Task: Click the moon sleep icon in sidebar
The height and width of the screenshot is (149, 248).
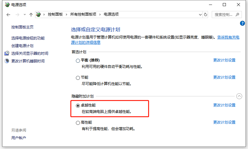Action: (7, 61)
